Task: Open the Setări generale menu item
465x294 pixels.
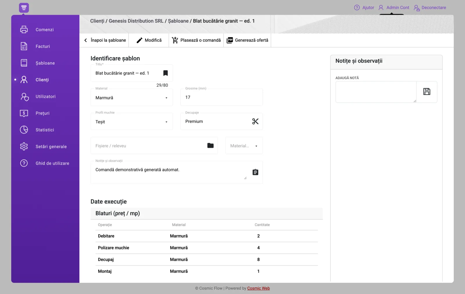Action: click(x=51, y=147)
